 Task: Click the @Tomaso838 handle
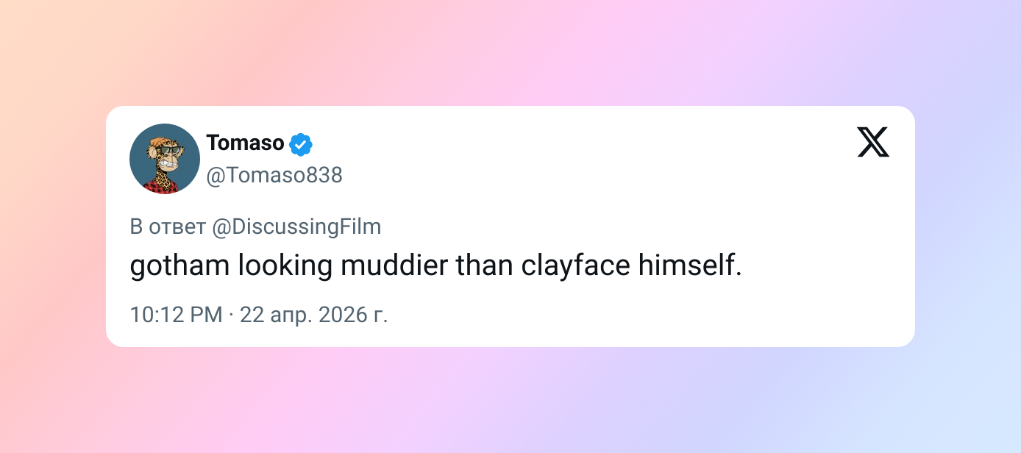pyautogui.click(x=274, y=176)
